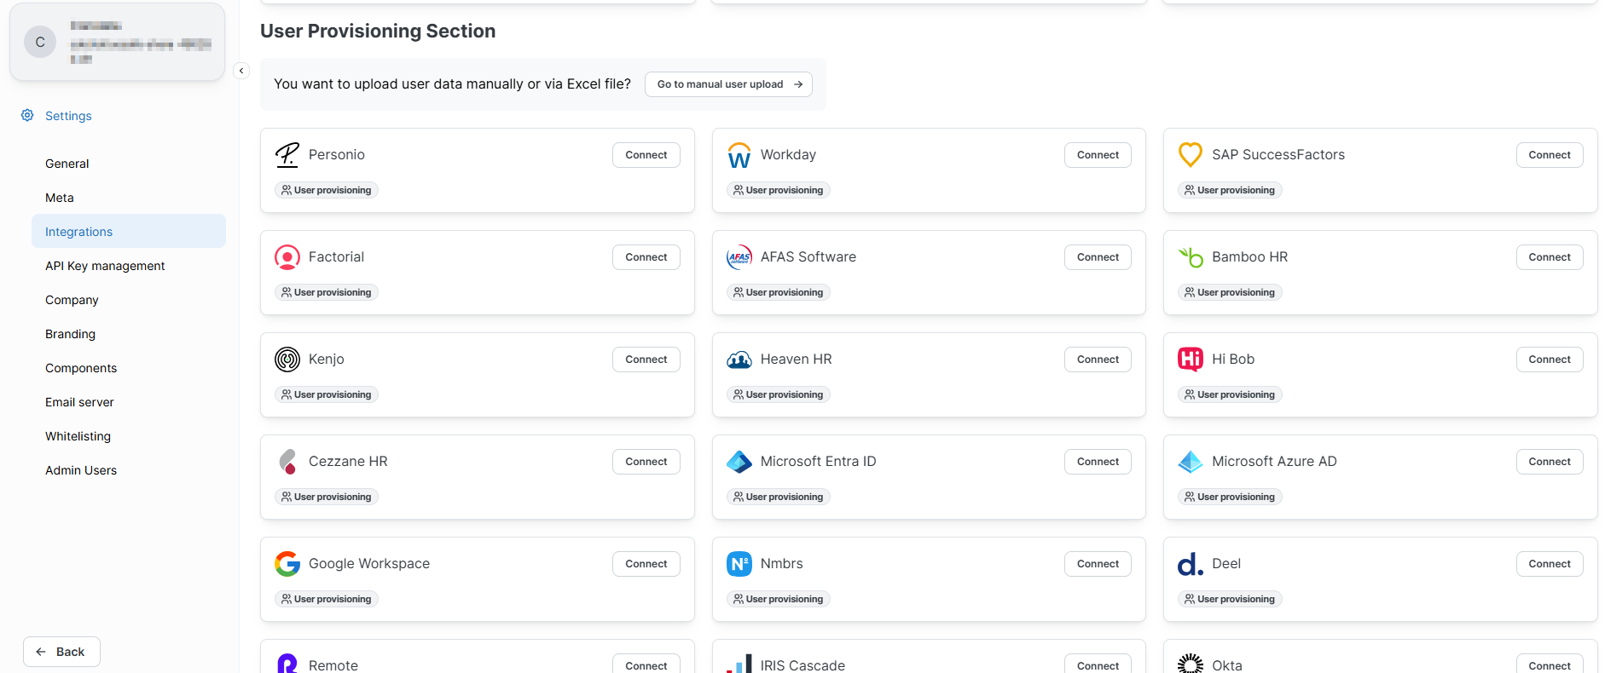Click the Back button
Image resolution: width=1605 pixels, height=673 pixels.
[x=61, y=652]
